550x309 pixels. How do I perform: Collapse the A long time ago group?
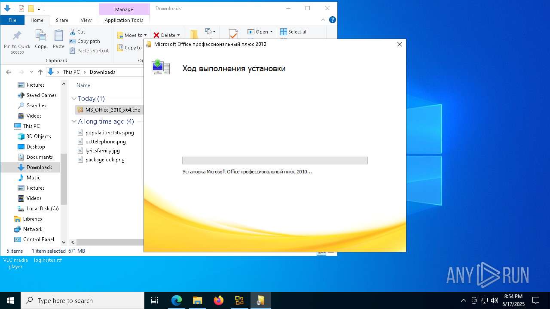pos(74,121)
